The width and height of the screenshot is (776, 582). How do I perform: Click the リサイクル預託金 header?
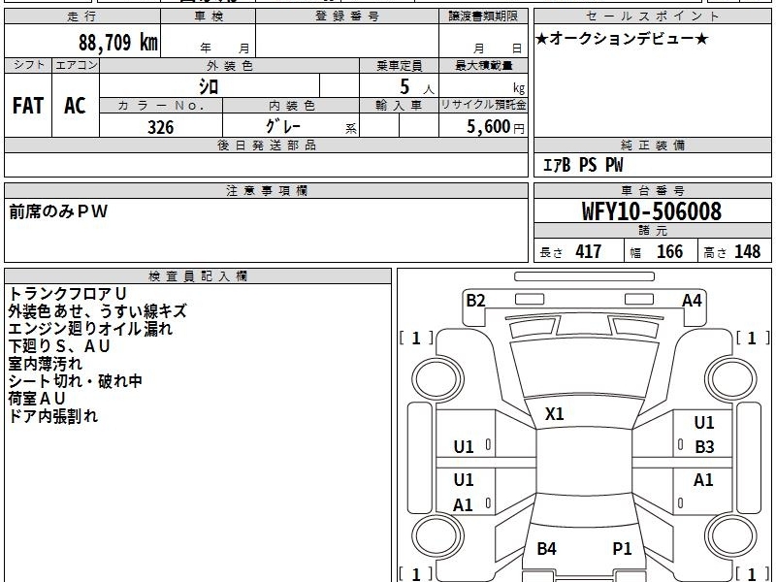point(483,105)
